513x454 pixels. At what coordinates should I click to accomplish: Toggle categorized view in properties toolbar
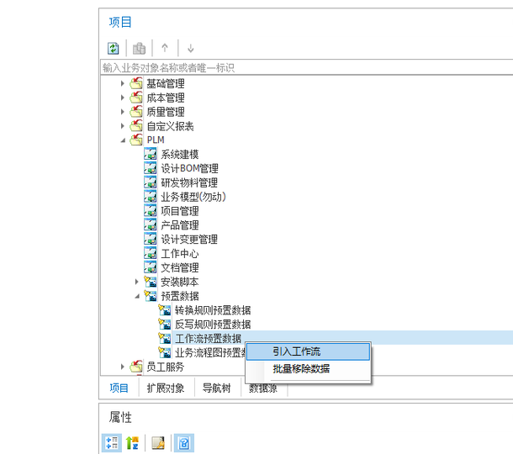pyautogui.click(x=112, y=443)
